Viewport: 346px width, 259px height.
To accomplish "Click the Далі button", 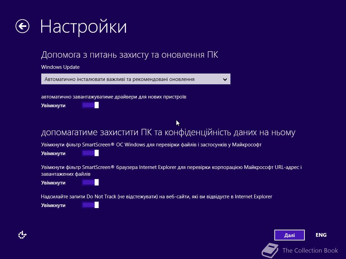I will pyautogui.click(x=290, y=235).
